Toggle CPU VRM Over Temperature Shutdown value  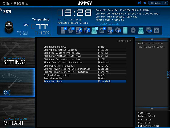pyautogui.click(x=104, y=72)
